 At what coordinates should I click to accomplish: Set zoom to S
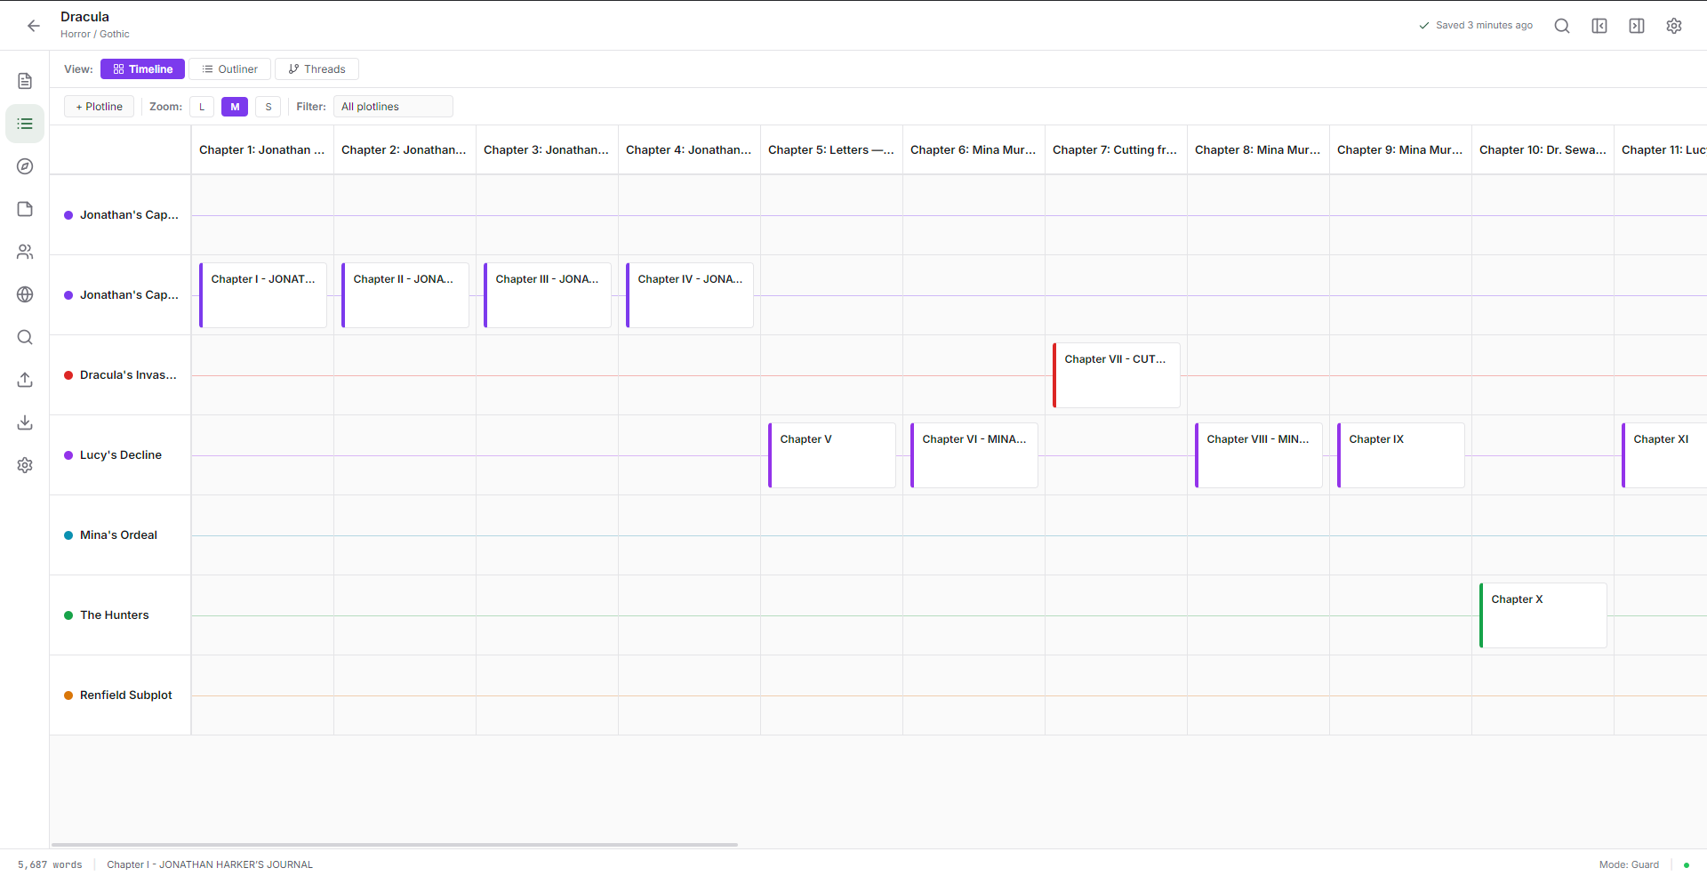268,107
